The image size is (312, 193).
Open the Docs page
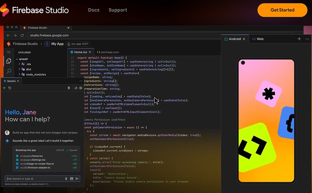tap(94, 10)
